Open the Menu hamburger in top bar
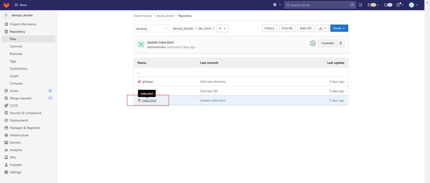This screenshot has width=430, height=183. (x=21, y=5)
